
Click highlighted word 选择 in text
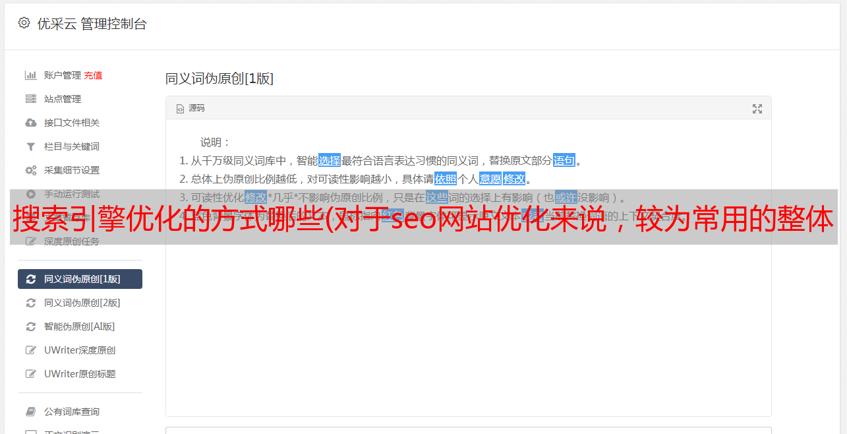(330, 160)
